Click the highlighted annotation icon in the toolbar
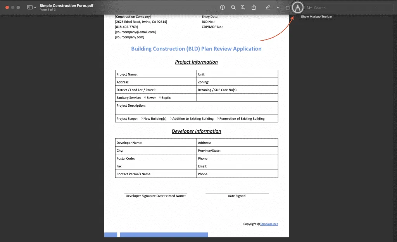This screenshot has width=397, height=242. pos(297,7)
